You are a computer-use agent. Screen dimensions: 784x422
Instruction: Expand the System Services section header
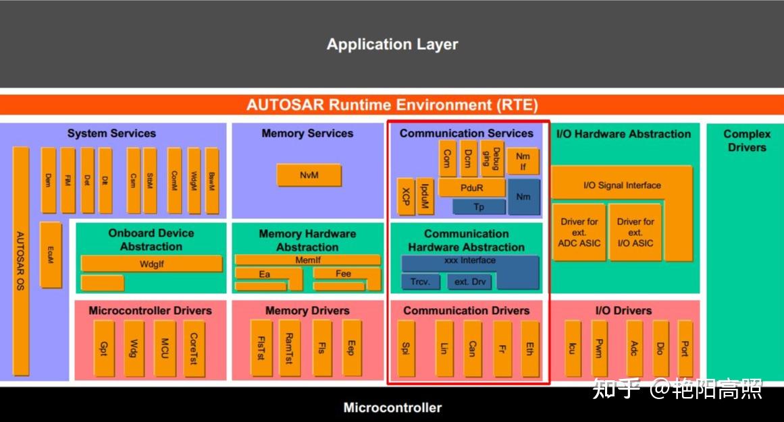click(112, 133)
